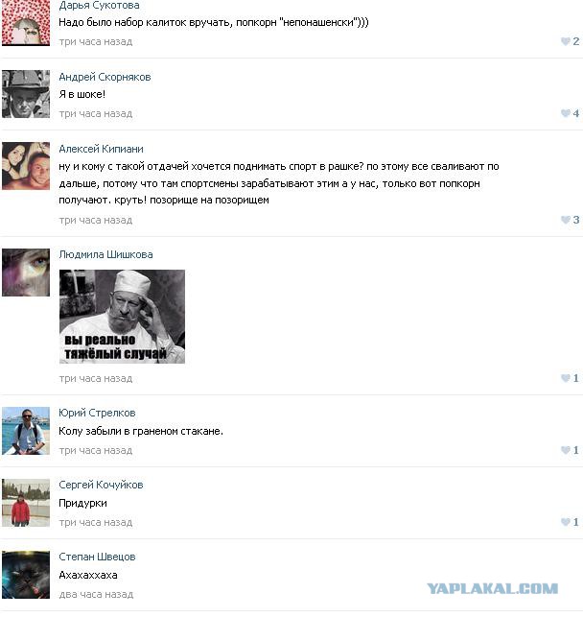Like Алексей Кипиани's comment with heart

tap(566, 220)
